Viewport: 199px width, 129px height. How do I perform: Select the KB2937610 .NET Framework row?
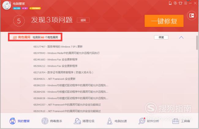coord(67,111)
